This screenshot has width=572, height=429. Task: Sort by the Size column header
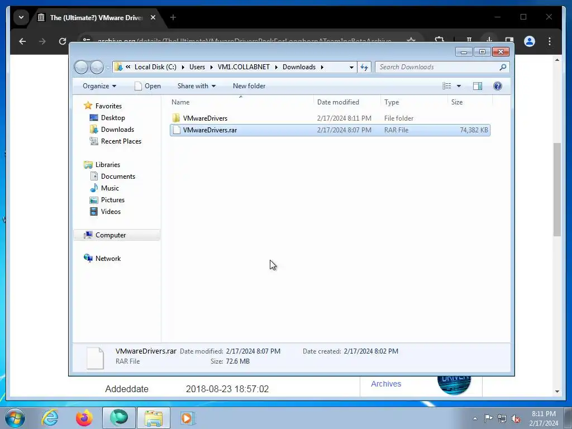point(470,102)
